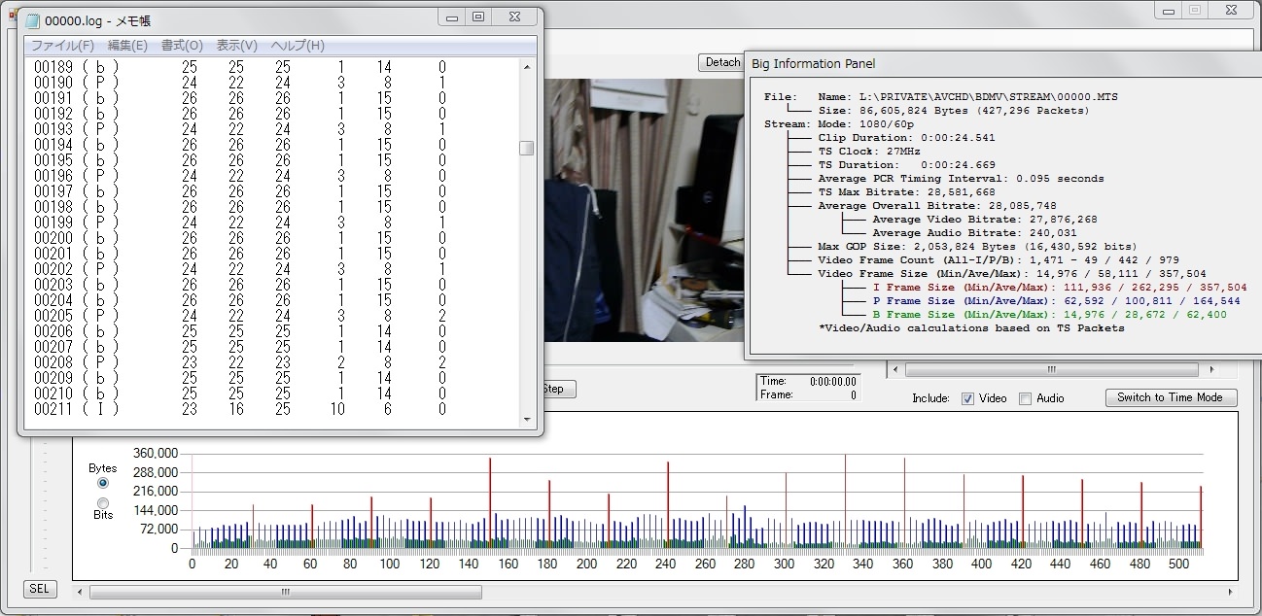Click the Detach button above the video
This screenshot has height=616, width=1262.
[x=721, y=62]
